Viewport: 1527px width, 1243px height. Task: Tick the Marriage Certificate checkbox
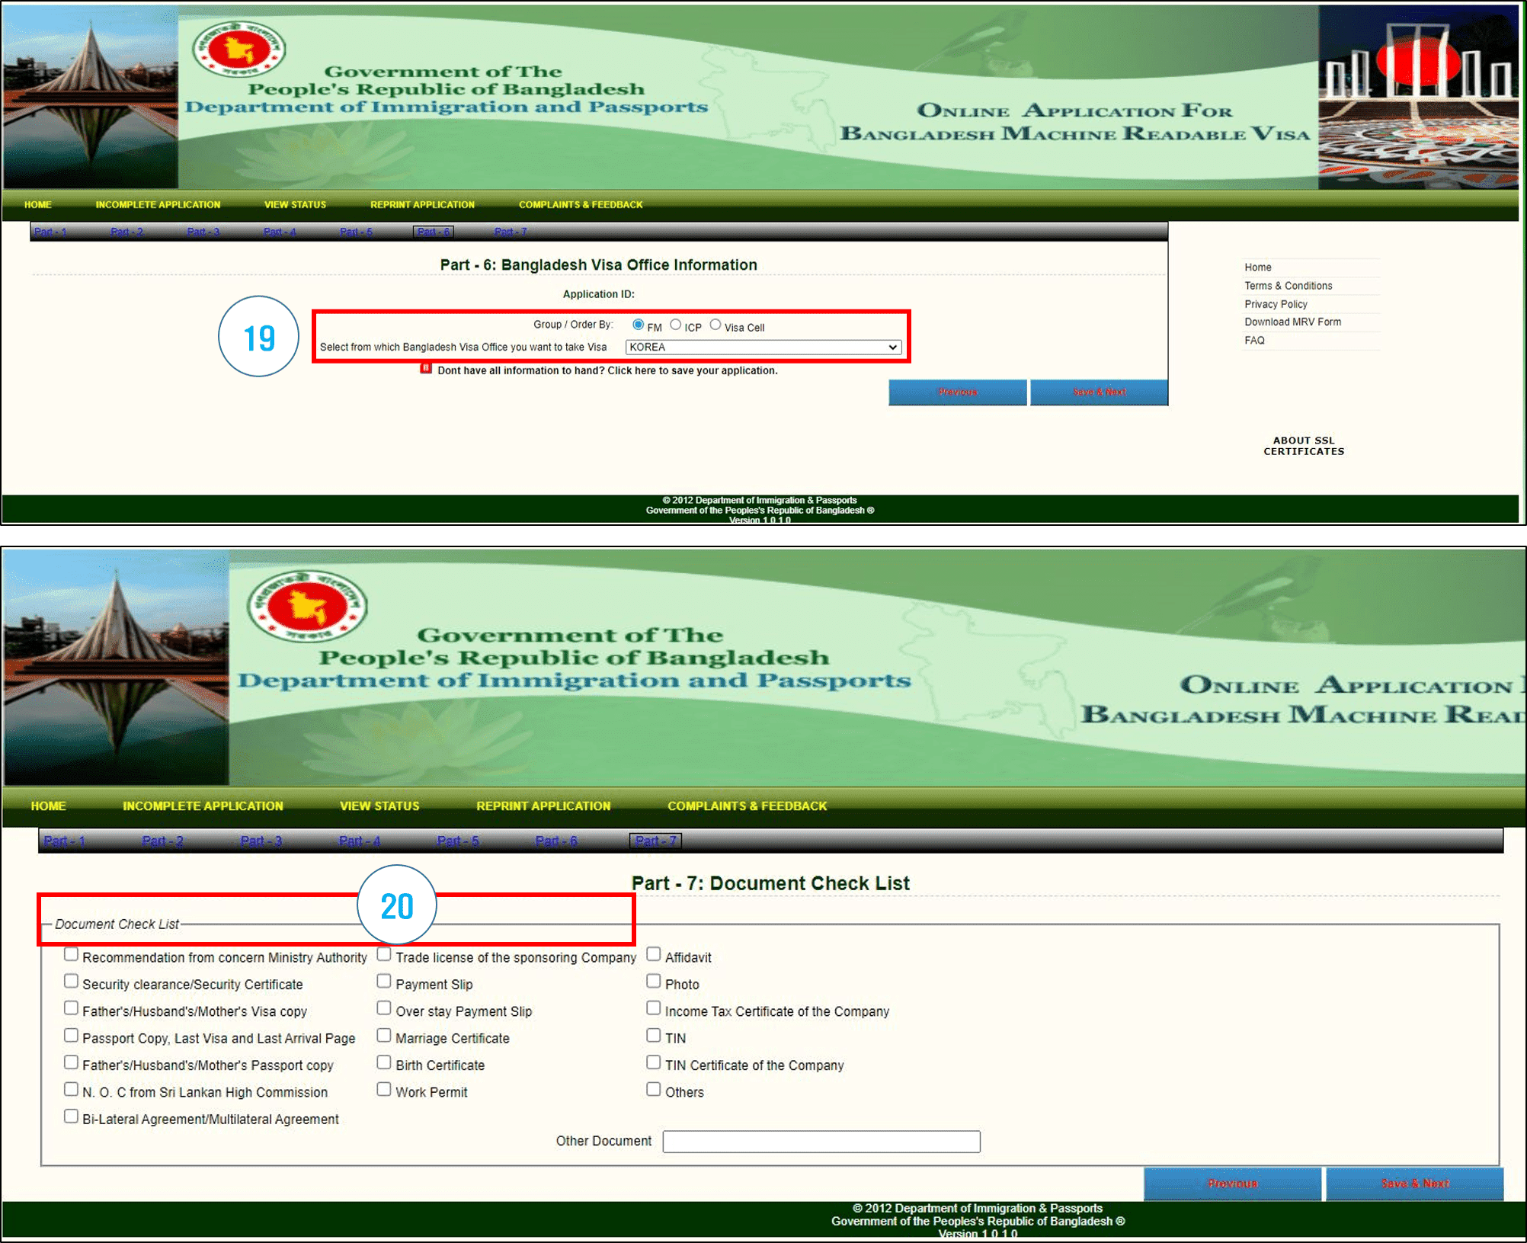384,1036
